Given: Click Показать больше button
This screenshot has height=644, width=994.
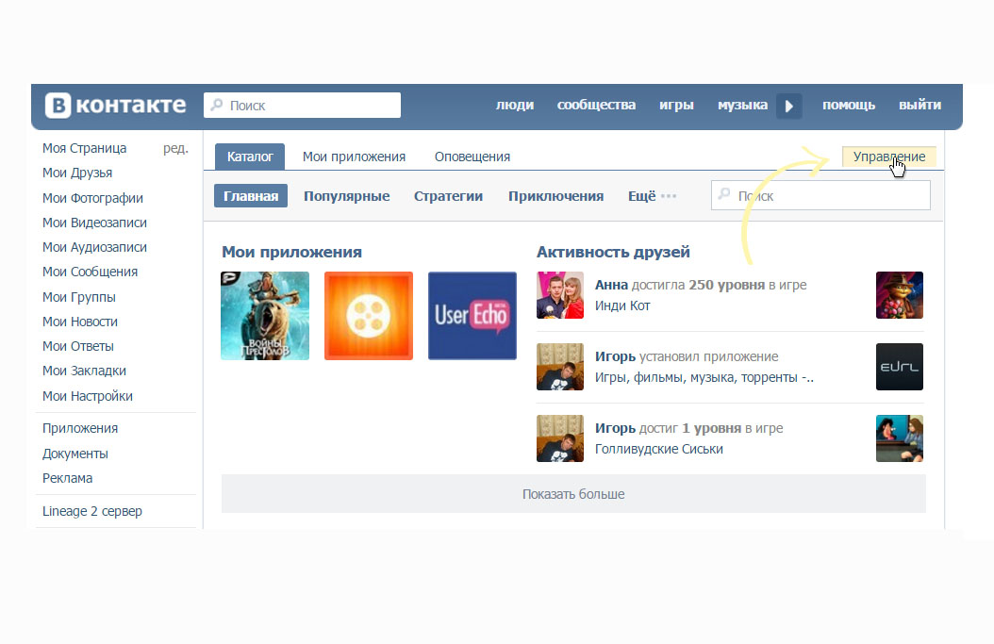Looking at the screenshot, I should click(x=573, y=494).
